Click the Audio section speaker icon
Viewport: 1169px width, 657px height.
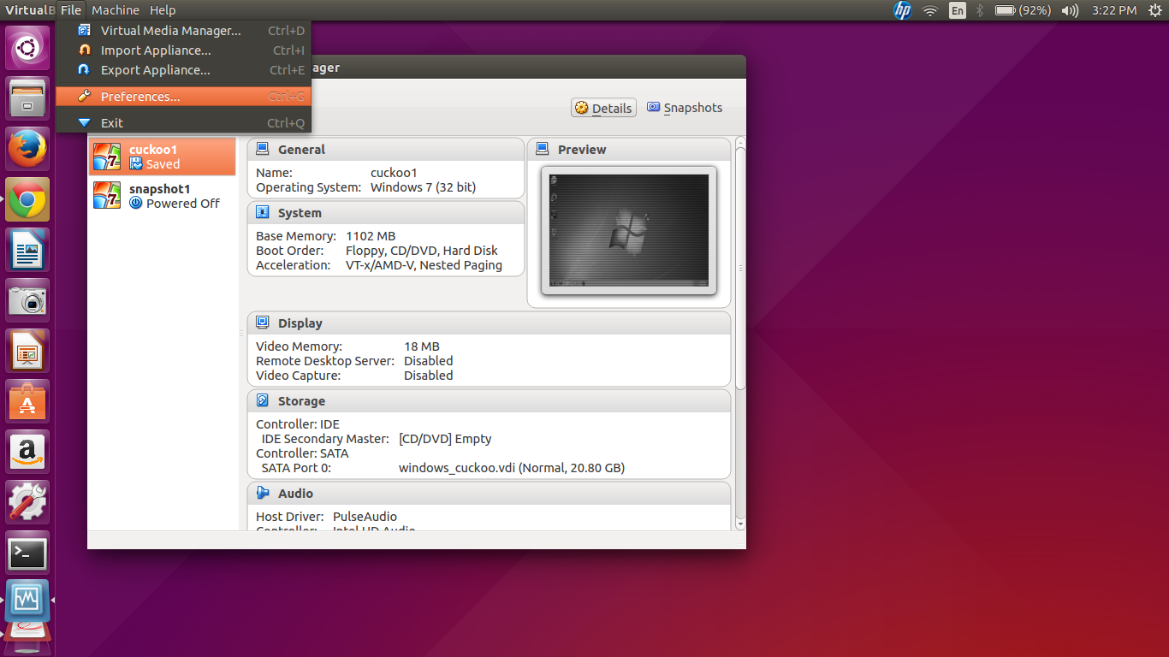point(263,493)
